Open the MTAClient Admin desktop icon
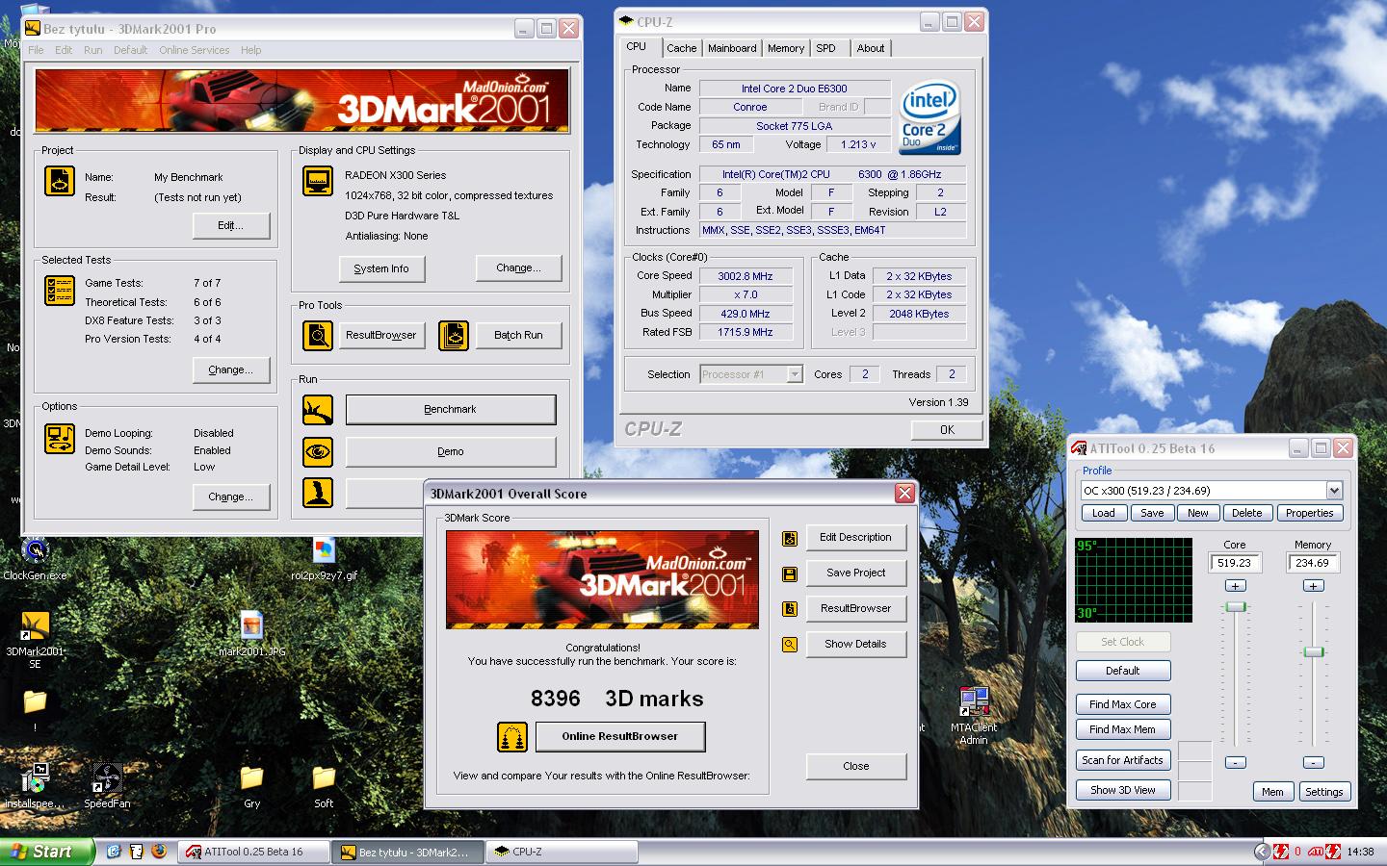Viewport: 1387px width, 866px height. (x=974, y=716)
